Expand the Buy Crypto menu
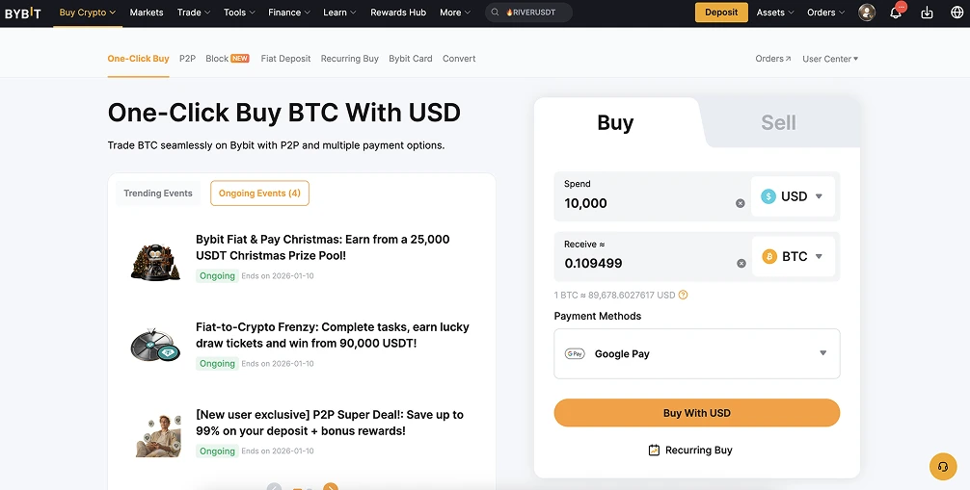Screen dimensions: 970x490 [87, 13]
